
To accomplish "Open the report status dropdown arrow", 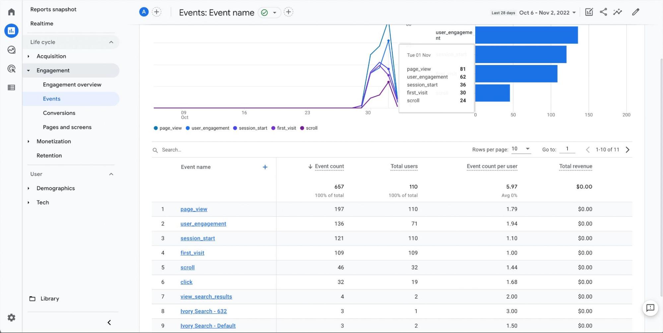I will point(275,13).
